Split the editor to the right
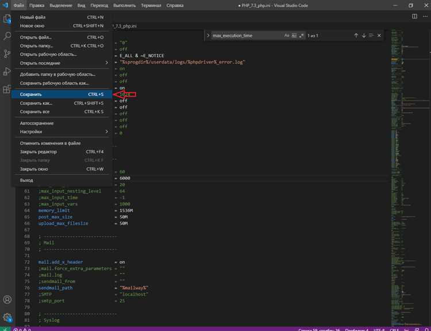The height and width of the screenshot is (331, 431). [414, 17]
